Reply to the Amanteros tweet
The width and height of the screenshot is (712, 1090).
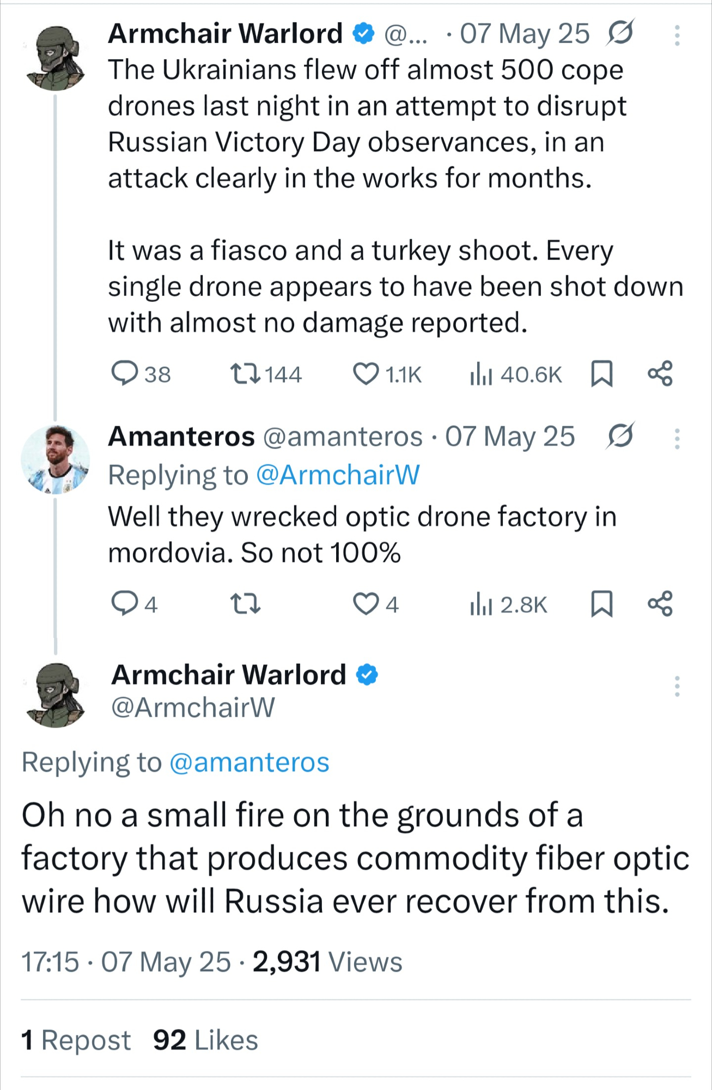pyautogui.click(x=125, y=604)
